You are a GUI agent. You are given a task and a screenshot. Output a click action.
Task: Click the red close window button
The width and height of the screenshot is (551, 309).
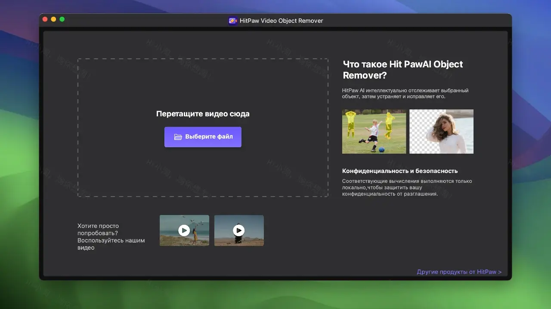click(45, 19)
